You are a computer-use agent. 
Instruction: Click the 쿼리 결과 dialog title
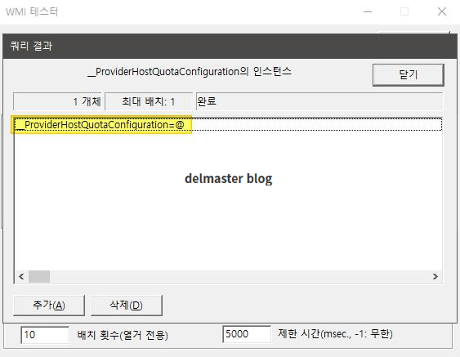(31, 46)
